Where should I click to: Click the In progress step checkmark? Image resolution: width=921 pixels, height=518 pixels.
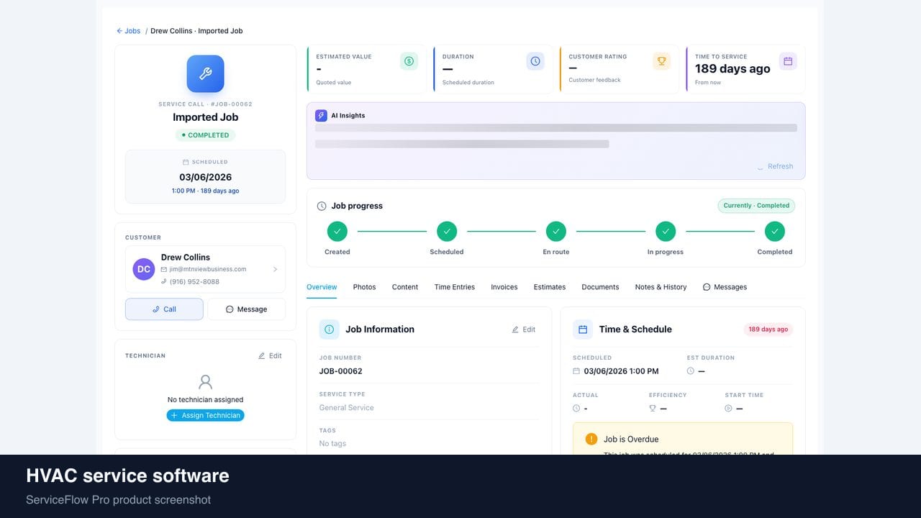(x=666, y=232)
